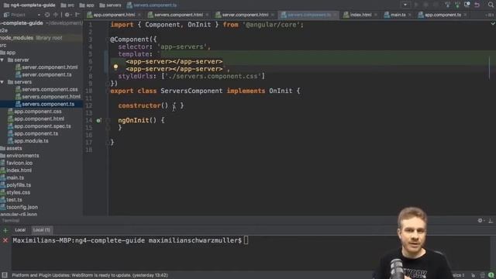Switch to Local terminal tab
This screenshot has height=279, width=496.
point(20,230)
